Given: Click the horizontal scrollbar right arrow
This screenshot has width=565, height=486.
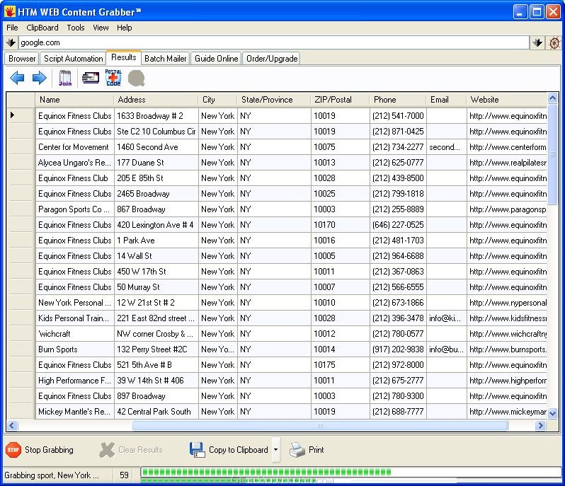Looking at the screenshot, I should [540, 426].
